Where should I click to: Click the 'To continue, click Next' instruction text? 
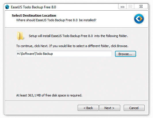[72, 46]
